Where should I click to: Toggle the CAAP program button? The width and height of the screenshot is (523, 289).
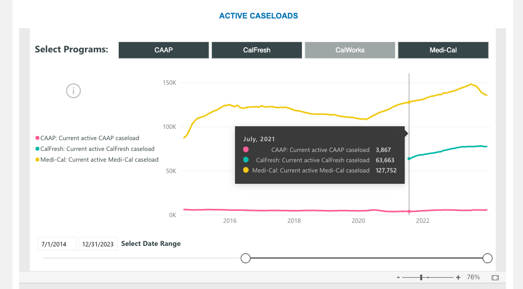click(164, 50)
